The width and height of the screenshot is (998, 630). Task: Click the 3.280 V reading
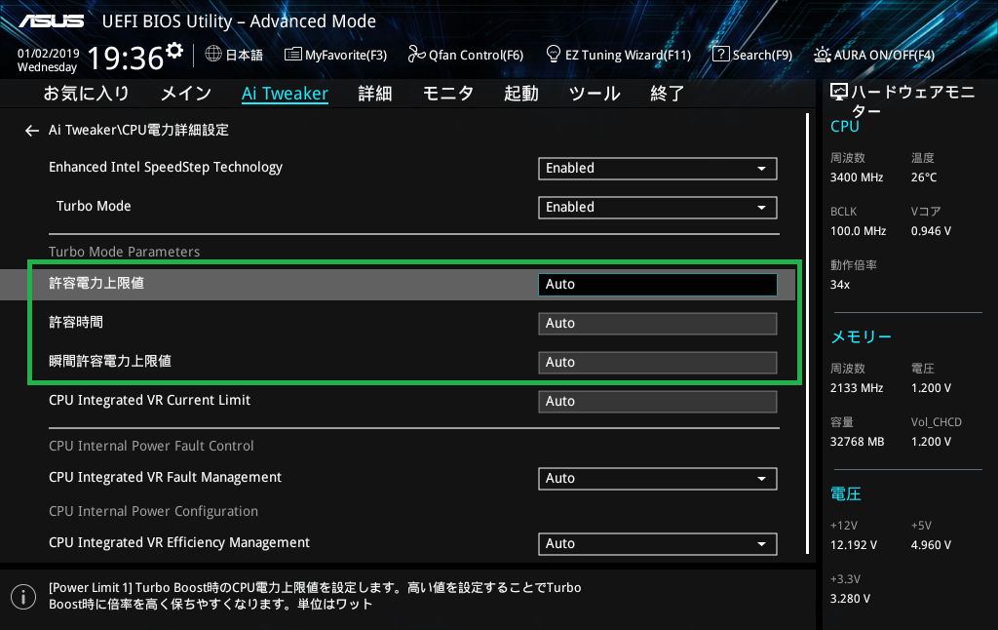pyautogui.click(x=850, y=599)
